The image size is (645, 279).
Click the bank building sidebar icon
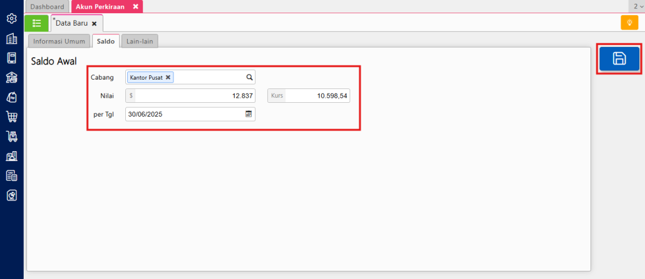[11, 77]
